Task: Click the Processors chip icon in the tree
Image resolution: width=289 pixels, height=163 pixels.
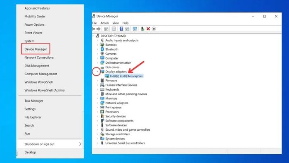Action: [102, 112]
